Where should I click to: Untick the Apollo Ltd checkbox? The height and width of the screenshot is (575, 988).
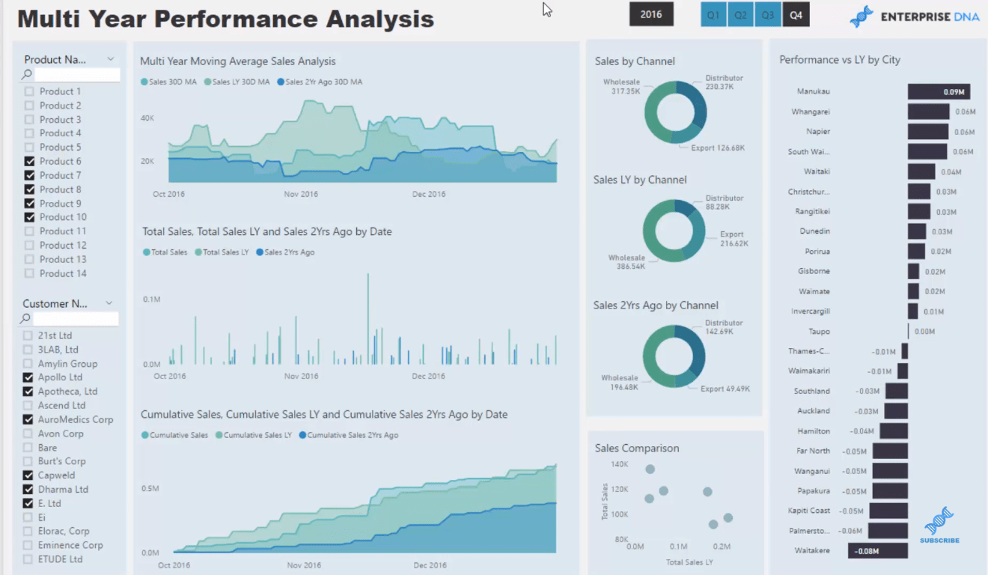coord(28,377)
